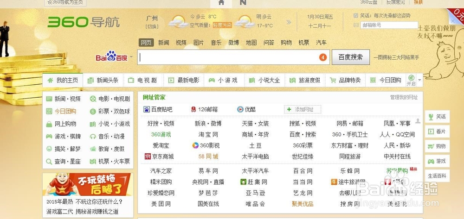This screenshot has height=219, width=464.
Task: Open 生活百科 right sidebar button
Action: (438, 176)
